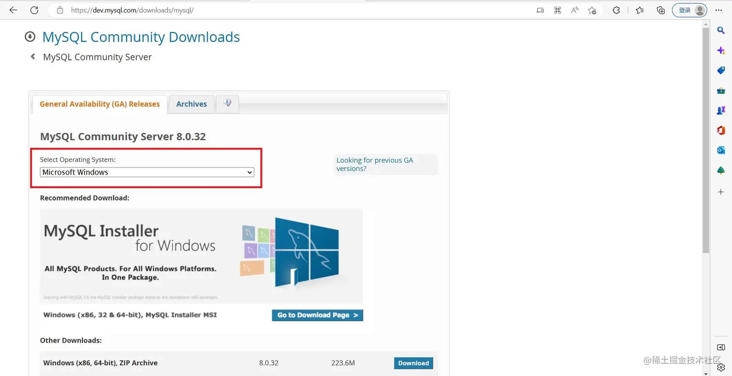
Task: Open the Favorites list
Action: coord(640,10)
